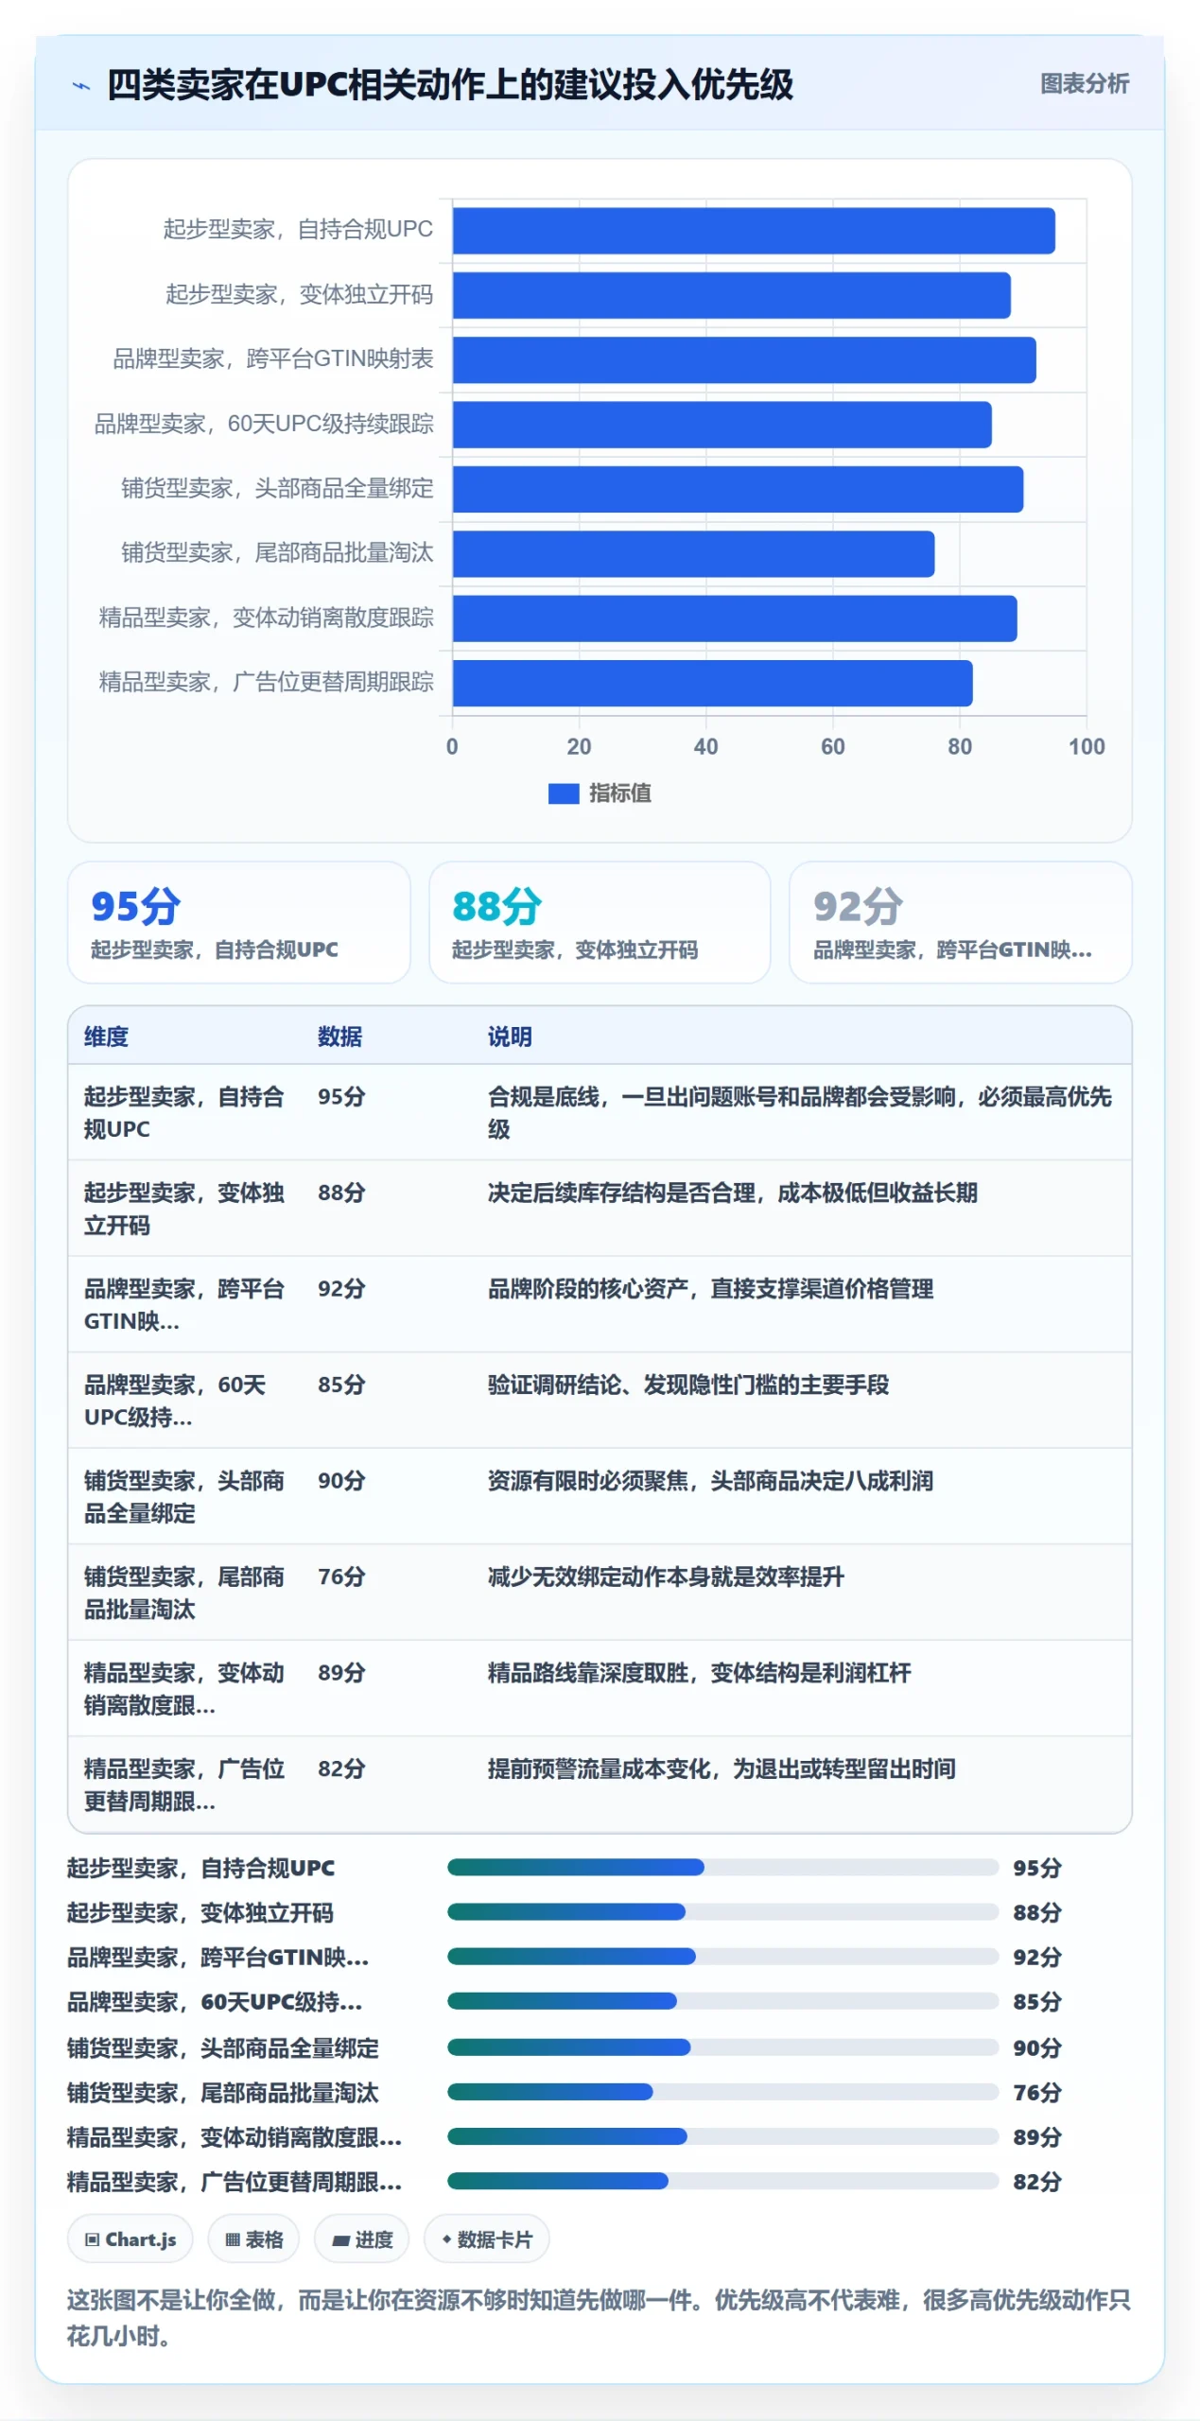
Task: Click the Chart.js tag chip
Action: [x=130, y=2238]
